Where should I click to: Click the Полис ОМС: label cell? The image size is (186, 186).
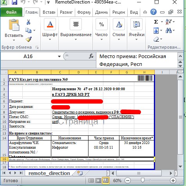click(x=19, y=117)
